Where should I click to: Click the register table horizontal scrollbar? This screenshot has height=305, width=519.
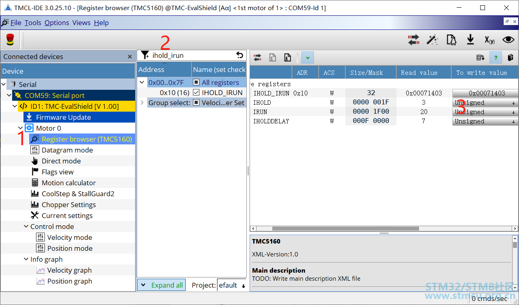[x=345, y=229]
